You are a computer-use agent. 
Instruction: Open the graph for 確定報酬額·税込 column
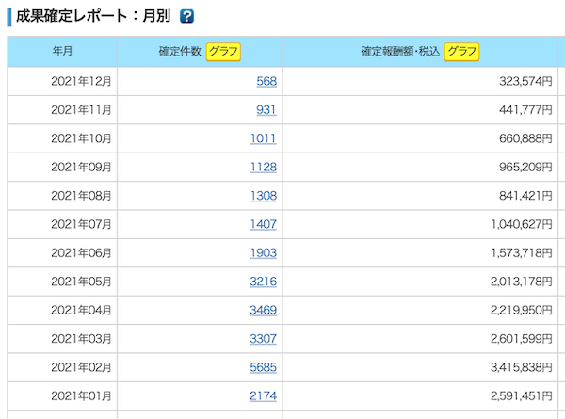coord(461,52)
